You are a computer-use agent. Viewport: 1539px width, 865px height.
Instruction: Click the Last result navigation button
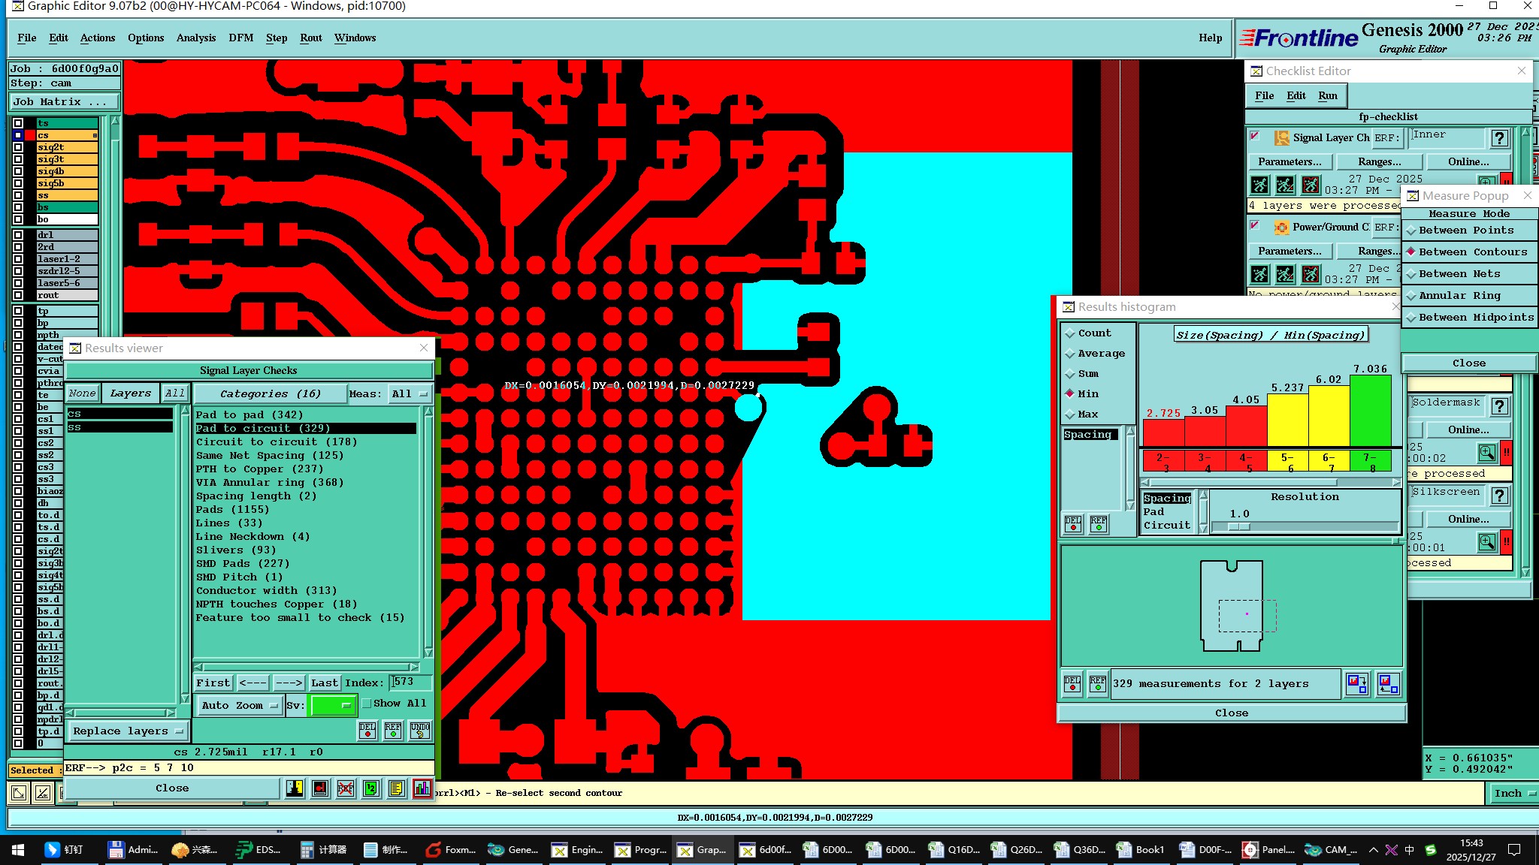click(325, 683)
